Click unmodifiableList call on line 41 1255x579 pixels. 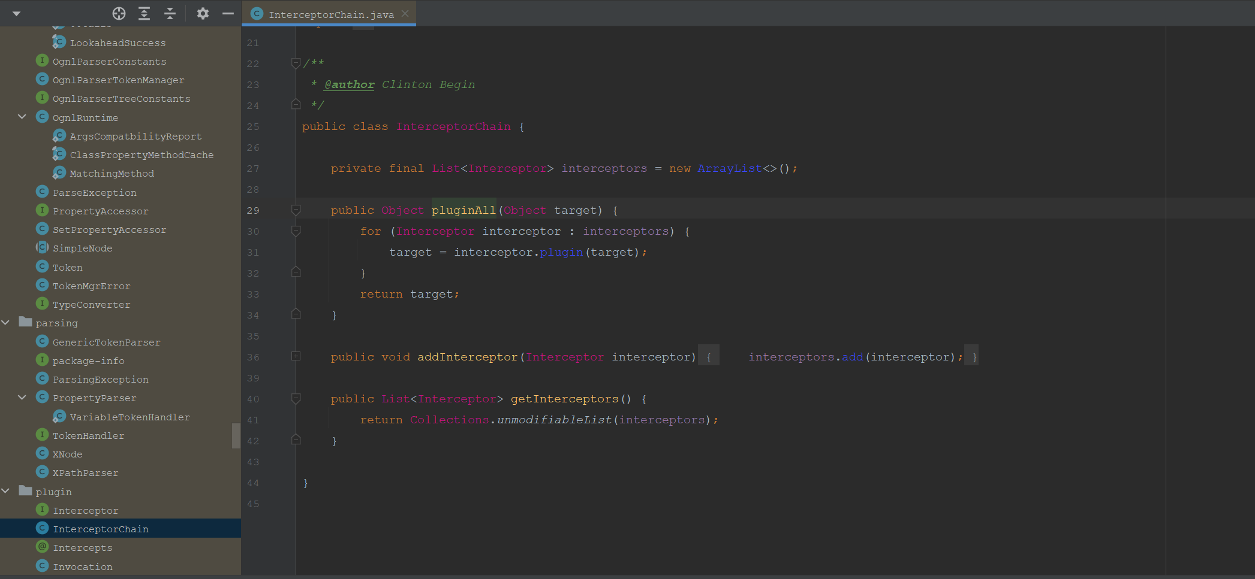tap(554, 420)
